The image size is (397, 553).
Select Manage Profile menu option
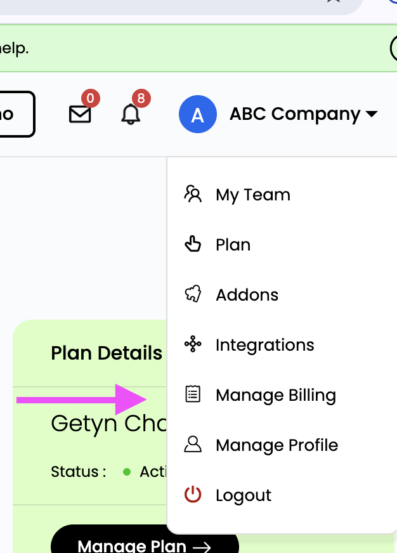click(x=277, y=445)
